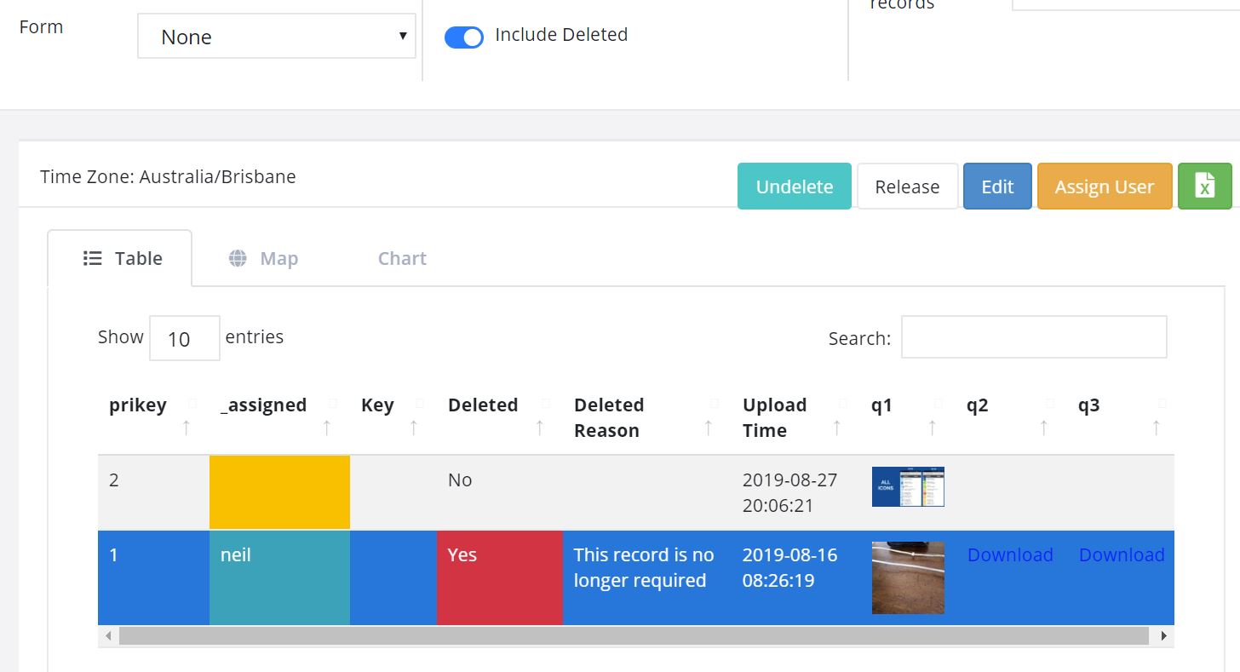
Task: Click into the Search input field
Action: tap(1033, 338)
